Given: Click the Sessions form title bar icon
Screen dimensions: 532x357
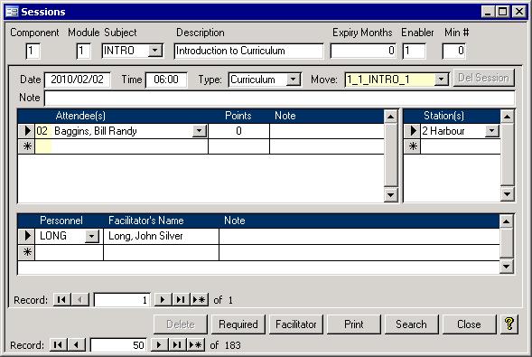Looking at the screenshot, I should click(12, 12).
